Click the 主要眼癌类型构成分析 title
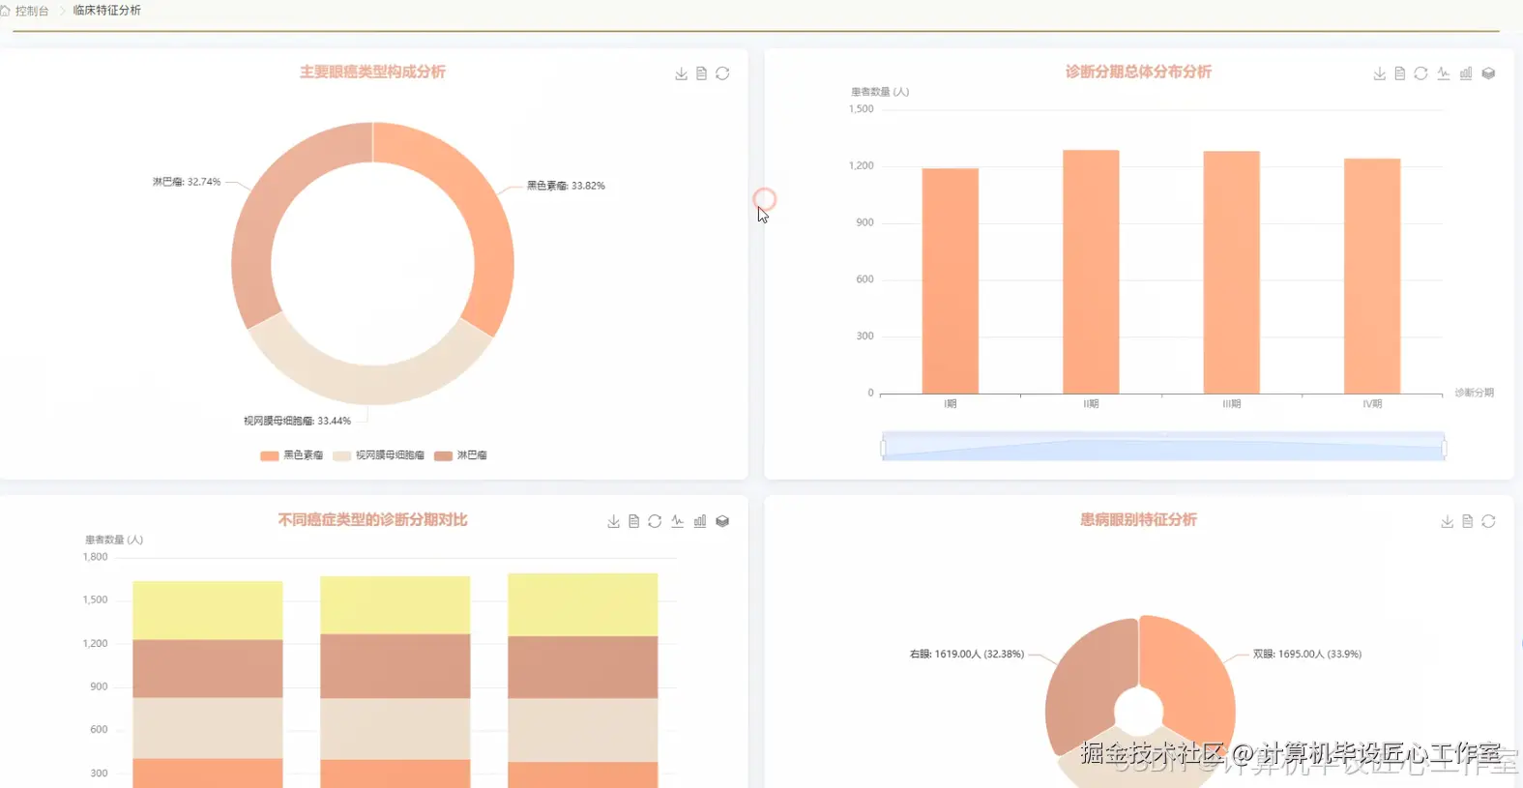 click(372, 73)
